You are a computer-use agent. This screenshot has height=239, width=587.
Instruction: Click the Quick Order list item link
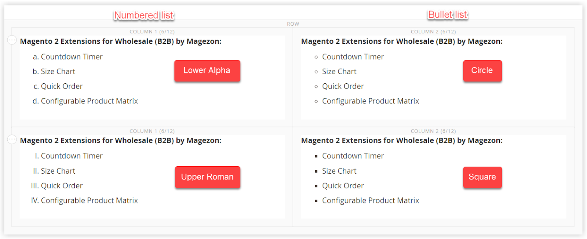pos(62,86)
